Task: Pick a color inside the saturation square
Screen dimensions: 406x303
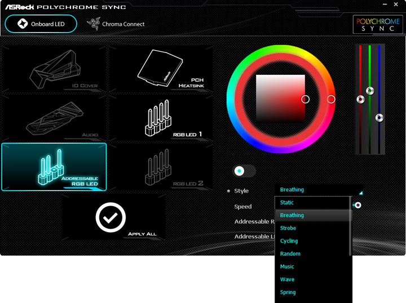Action: [280, 99]
